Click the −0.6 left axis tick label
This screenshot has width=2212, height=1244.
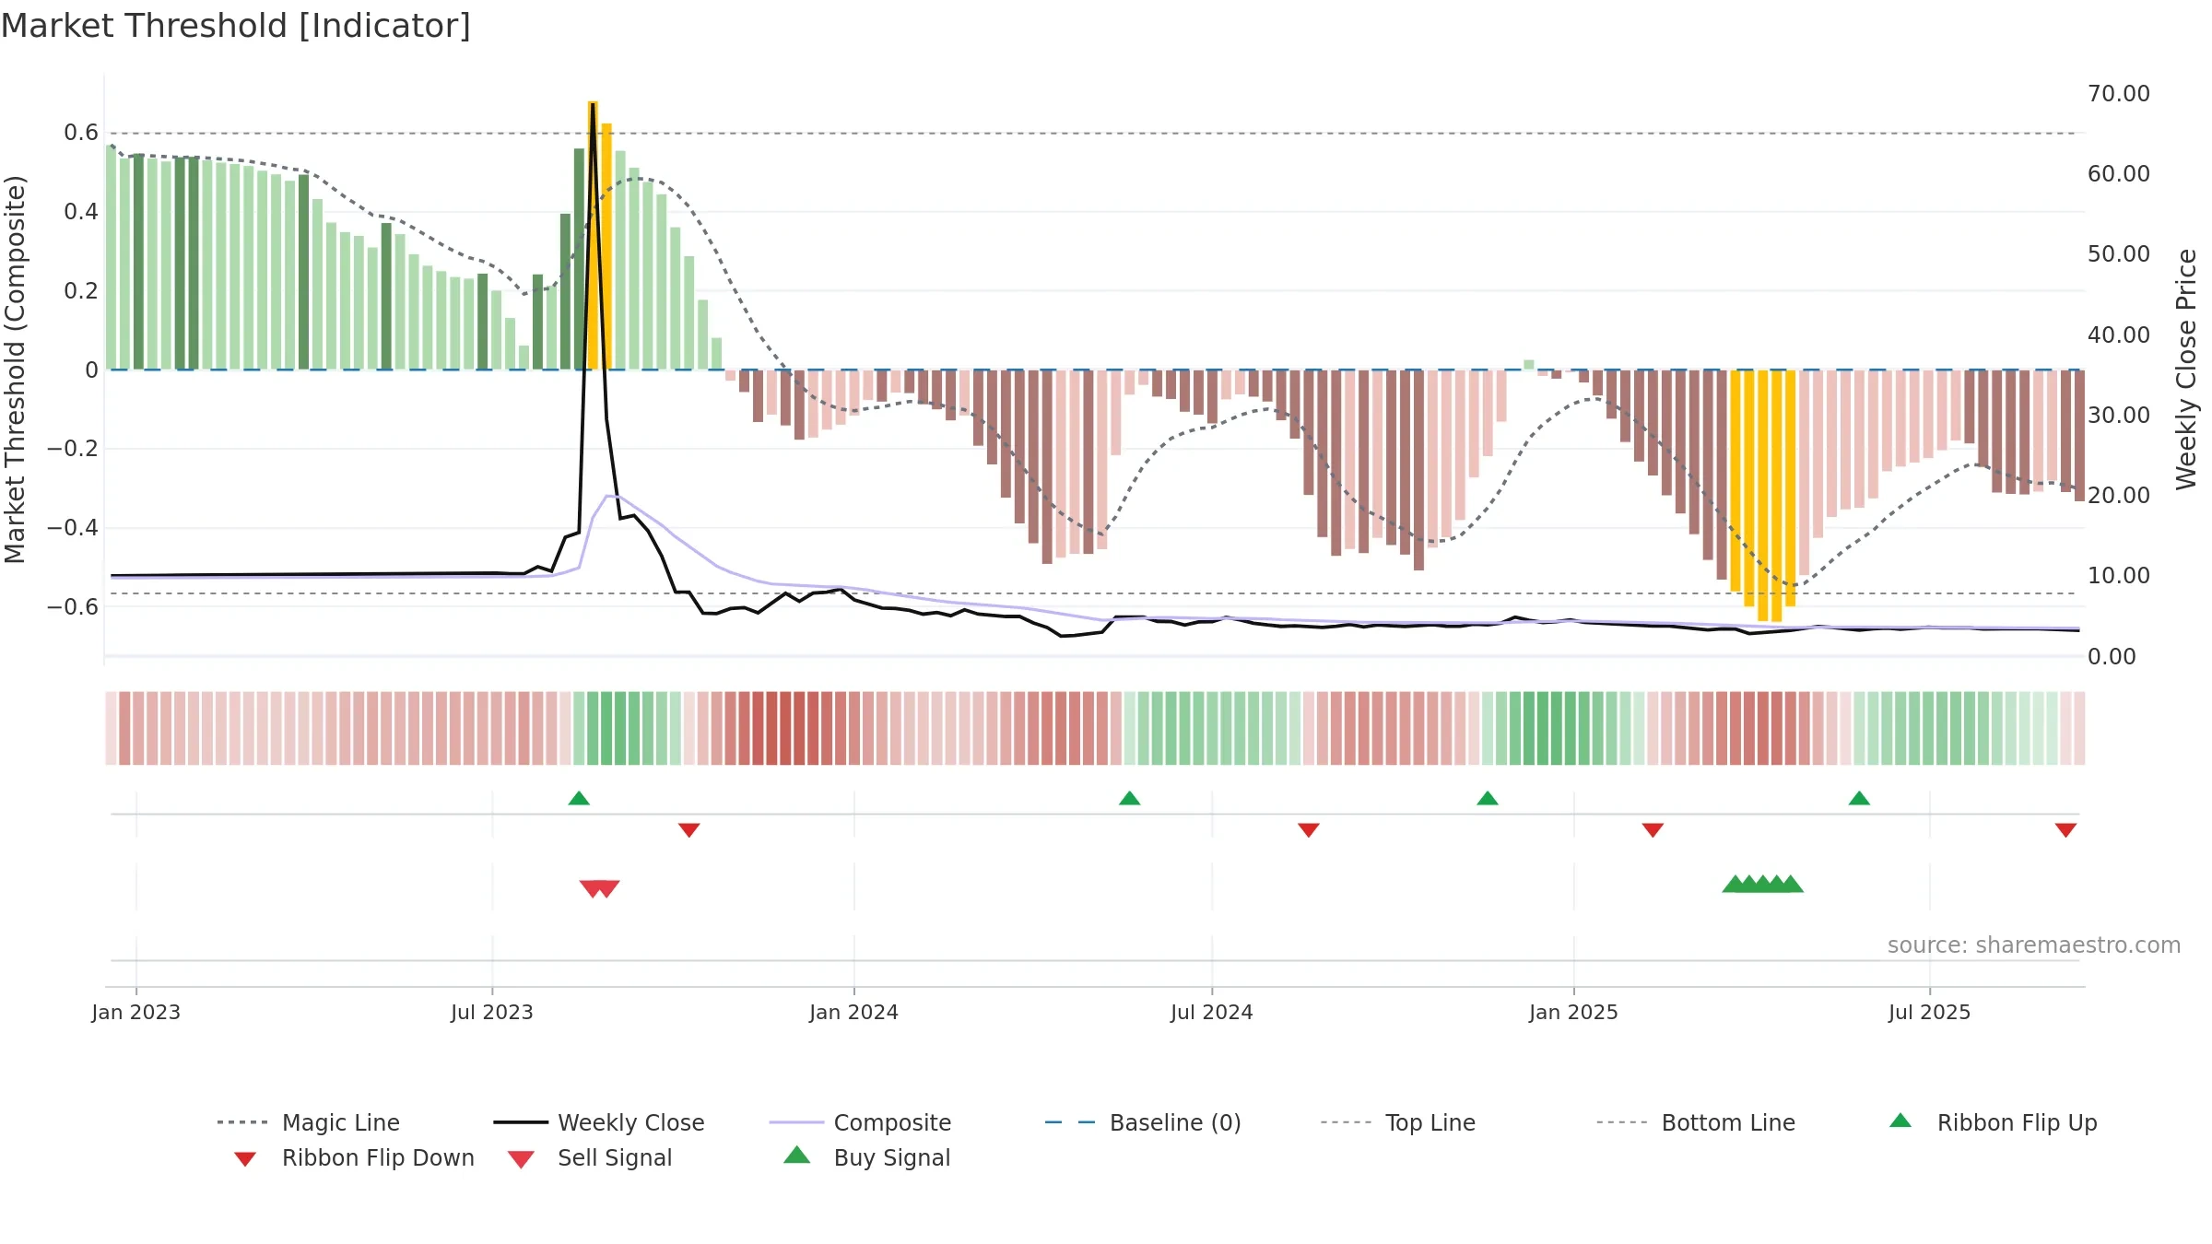(x=73, y=606)
